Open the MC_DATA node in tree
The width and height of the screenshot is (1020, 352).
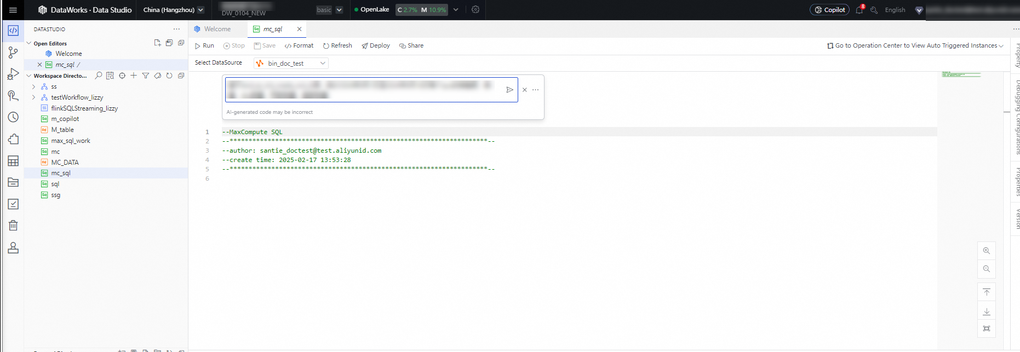click(x=65, y=163)
